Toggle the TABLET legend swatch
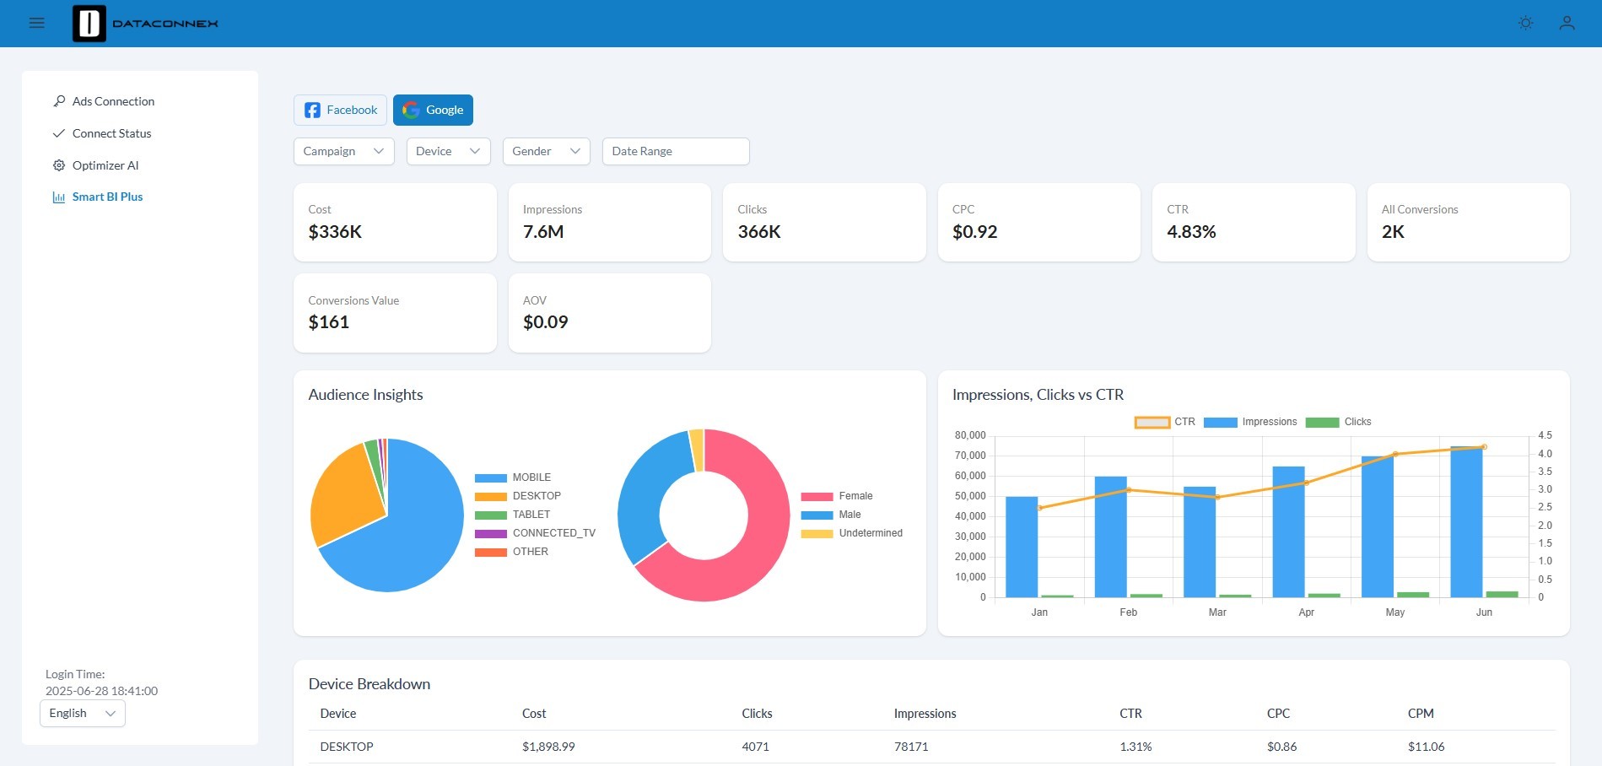The height and width of the screenshot is (766, 1602). 490,515
